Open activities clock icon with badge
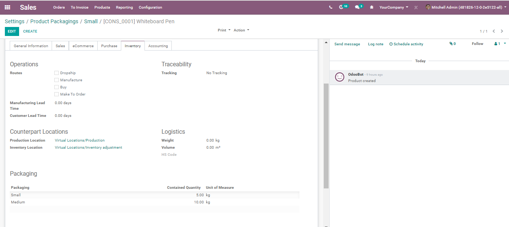This screenshot has height=227, width=509. pos(341,7)
